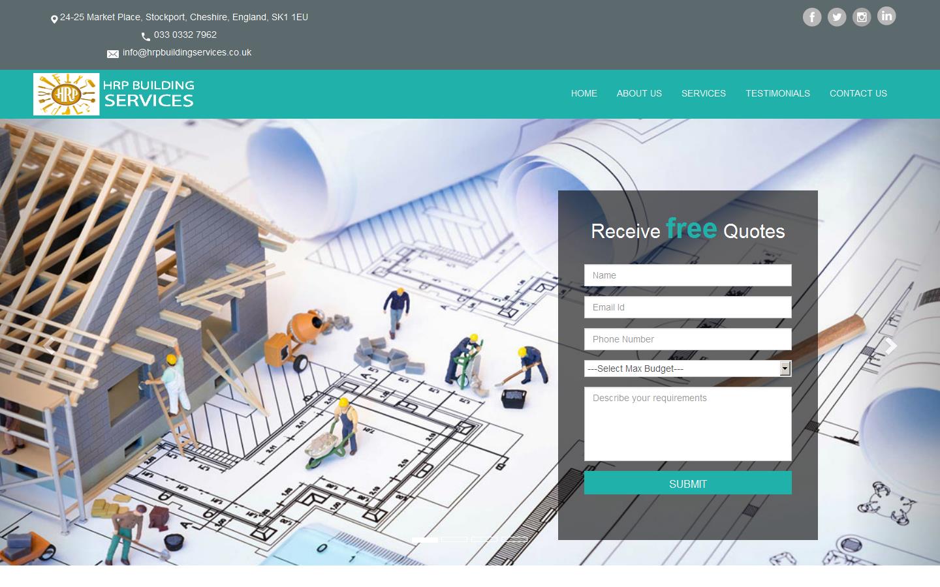Screen dimensions: 940x587
Task: Click the Describe your requirements text area
Action: tap(687, 424)
